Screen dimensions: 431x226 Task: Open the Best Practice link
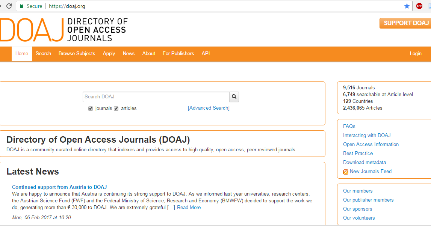pyautogui.click(x=358, y=154)
